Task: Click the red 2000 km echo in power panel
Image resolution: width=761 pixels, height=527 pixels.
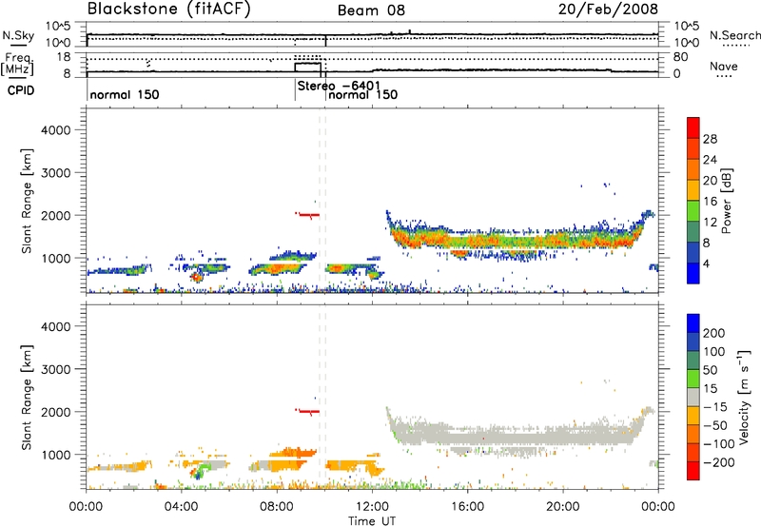Action: point(307,214)
